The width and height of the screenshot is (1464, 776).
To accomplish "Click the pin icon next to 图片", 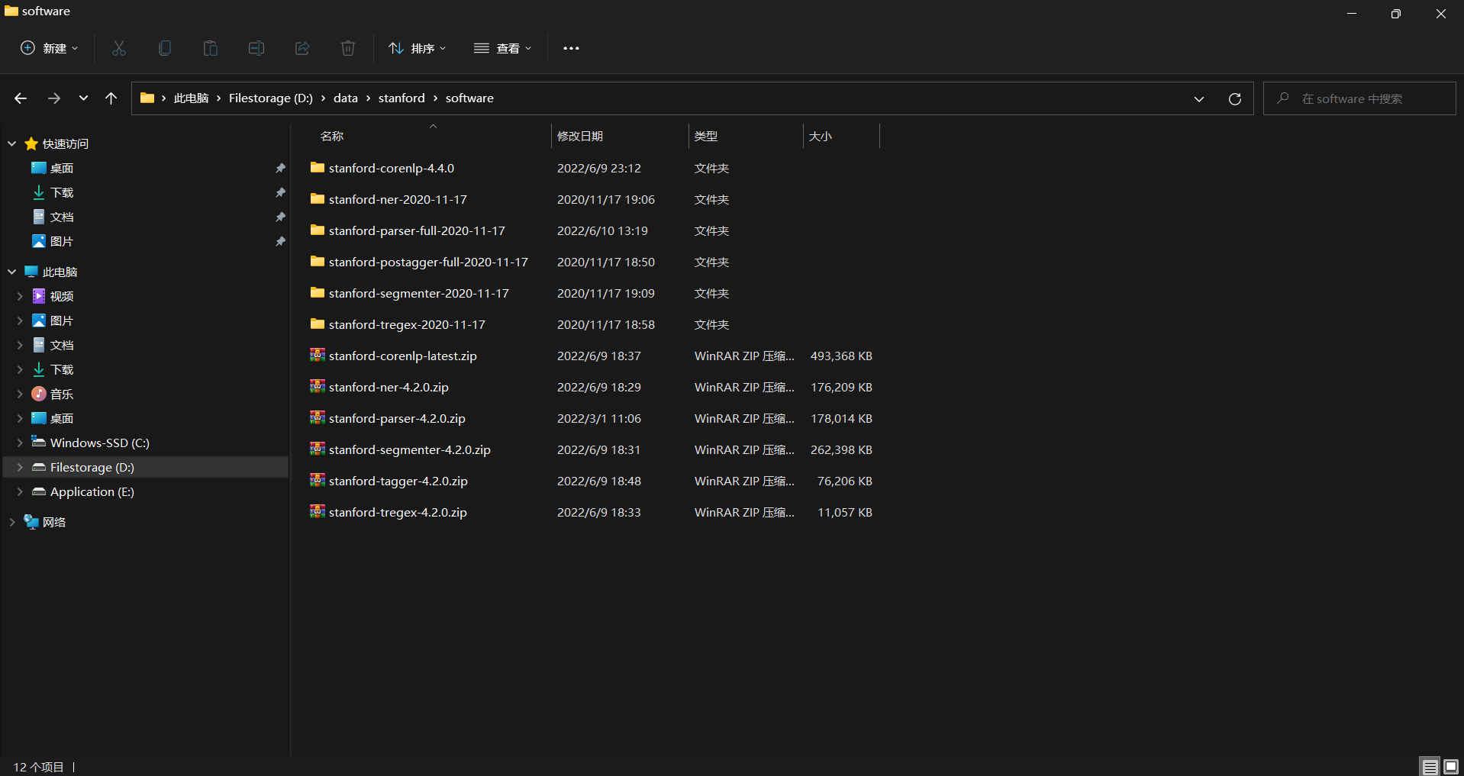I will pyautogui.click(x=280, y=241).
